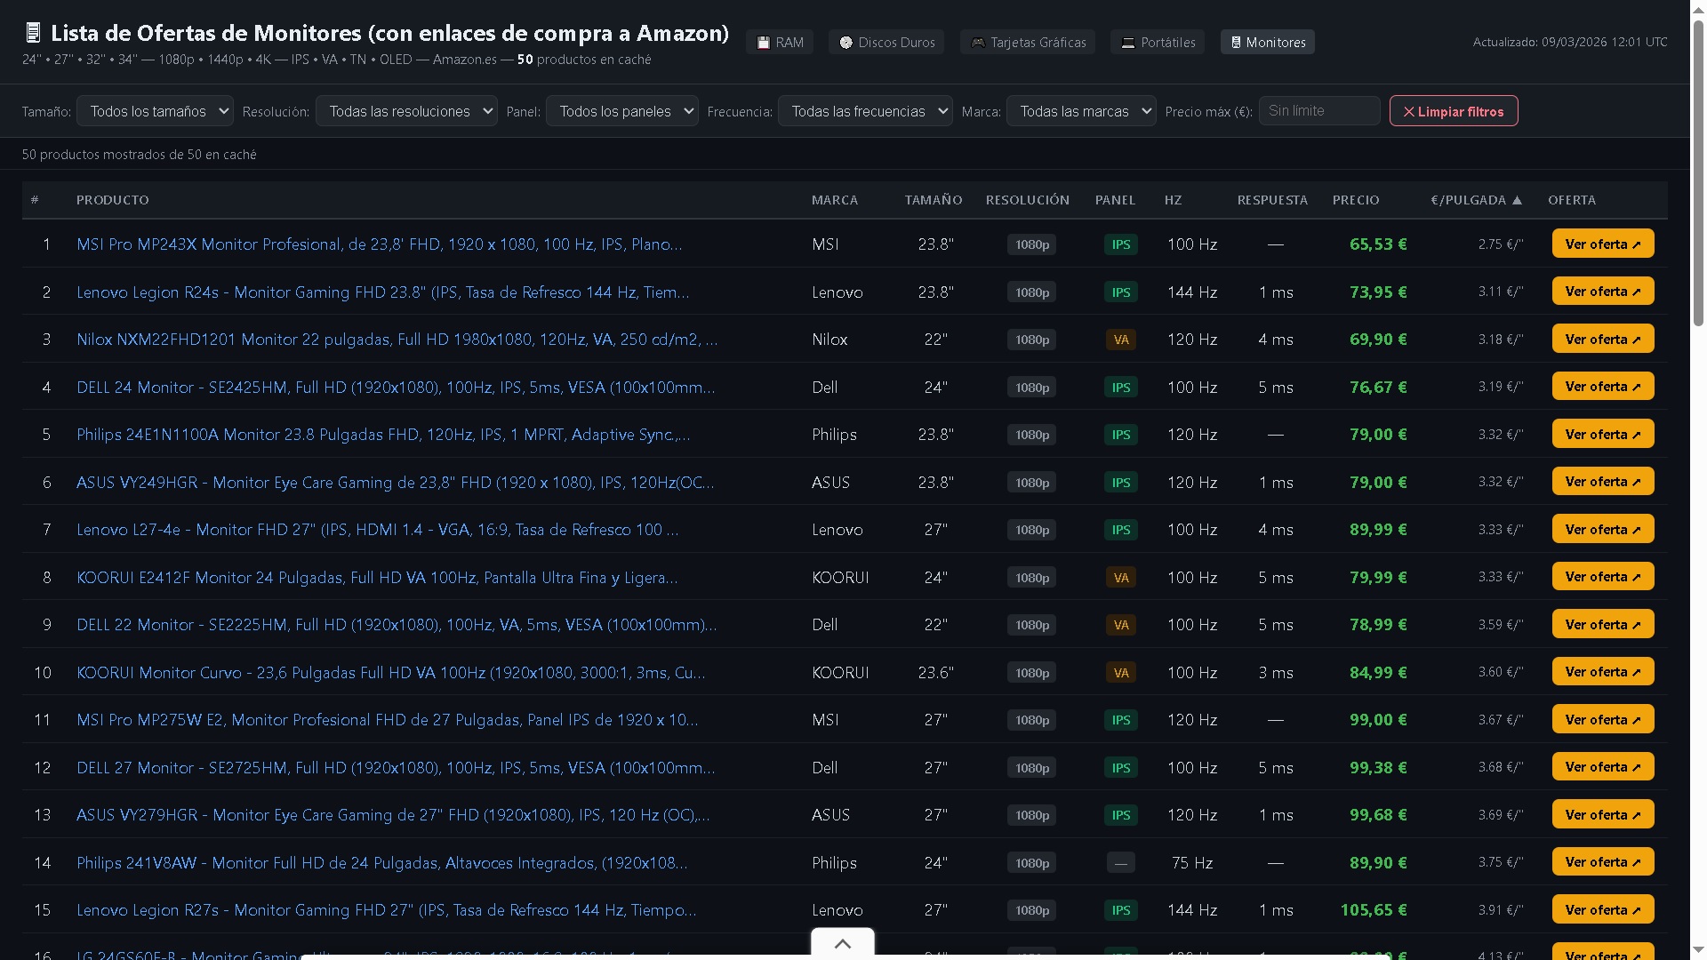This screenshot has width=1707, height=960.
Task: Click the document icon beside the page title
Action: [33, 33]
